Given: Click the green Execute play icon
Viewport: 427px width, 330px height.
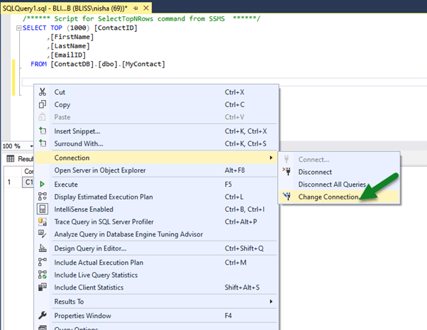Looking at the screenshot, I should (43, 184).
